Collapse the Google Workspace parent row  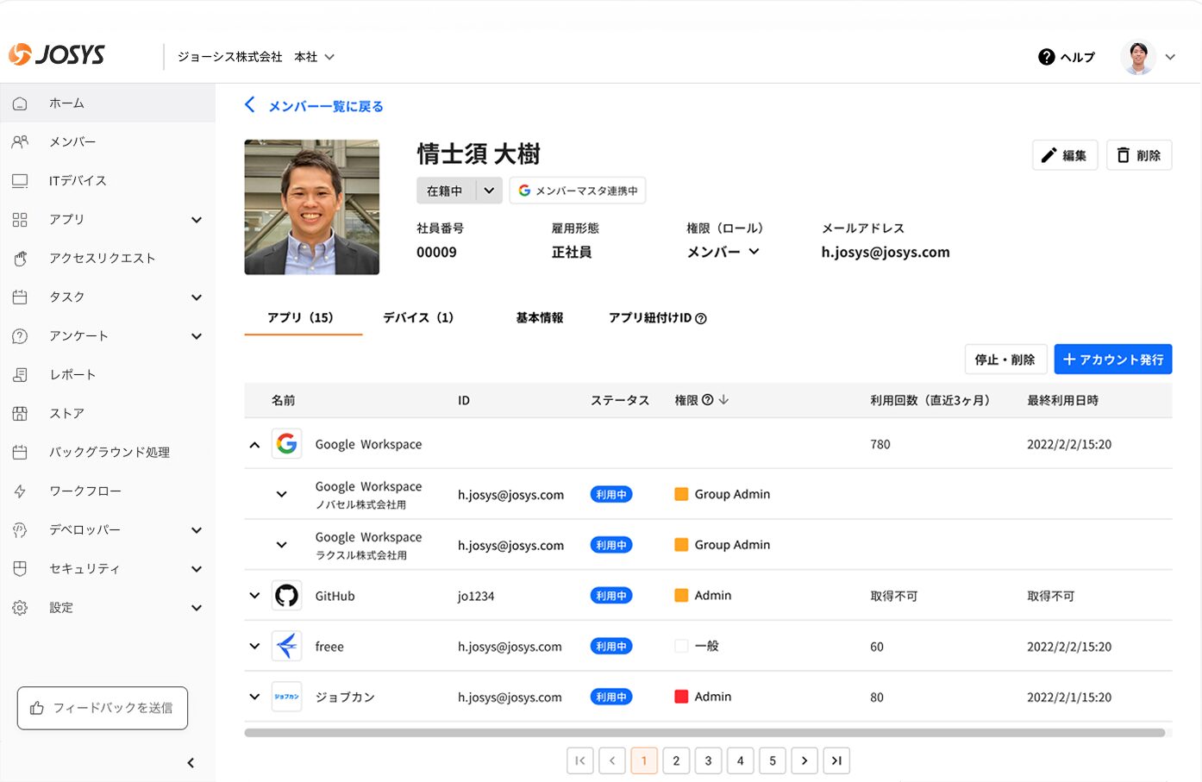[x=254, y=445]
